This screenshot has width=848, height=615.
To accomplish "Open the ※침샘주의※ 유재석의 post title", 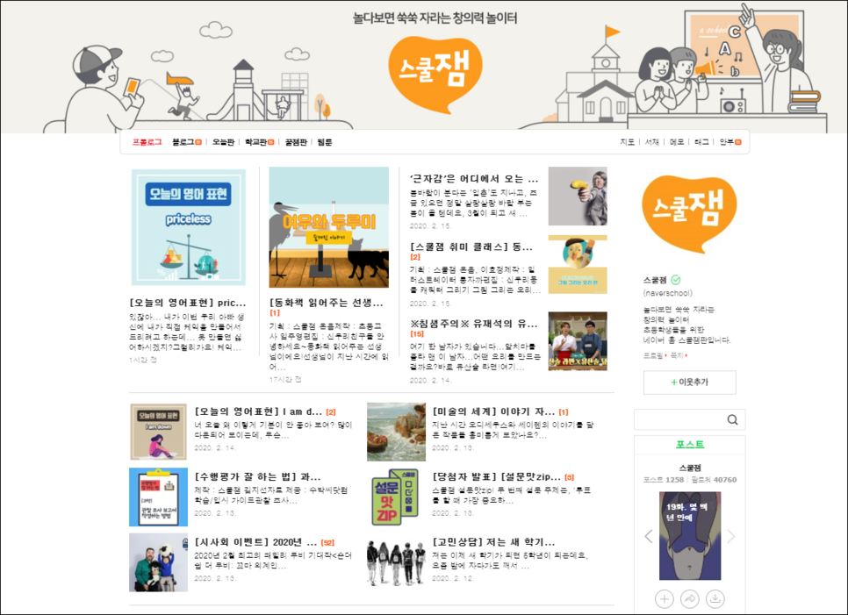I will (x=474, y=324).
